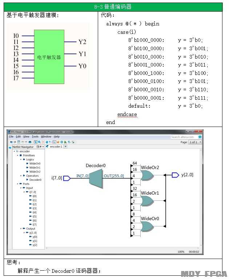
Task: Select the WideOr1 gate in schematic
Action: [147, 201]
